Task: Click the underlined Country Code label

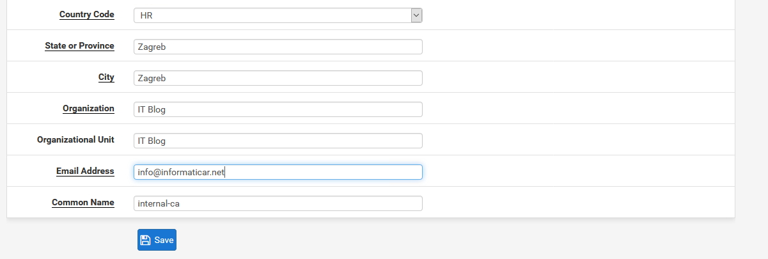Action: coord(87,15)
